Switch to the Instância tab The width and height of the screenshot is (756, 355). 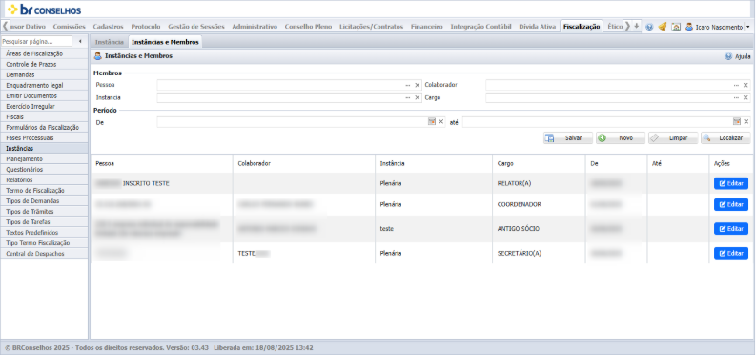(110, 42)
